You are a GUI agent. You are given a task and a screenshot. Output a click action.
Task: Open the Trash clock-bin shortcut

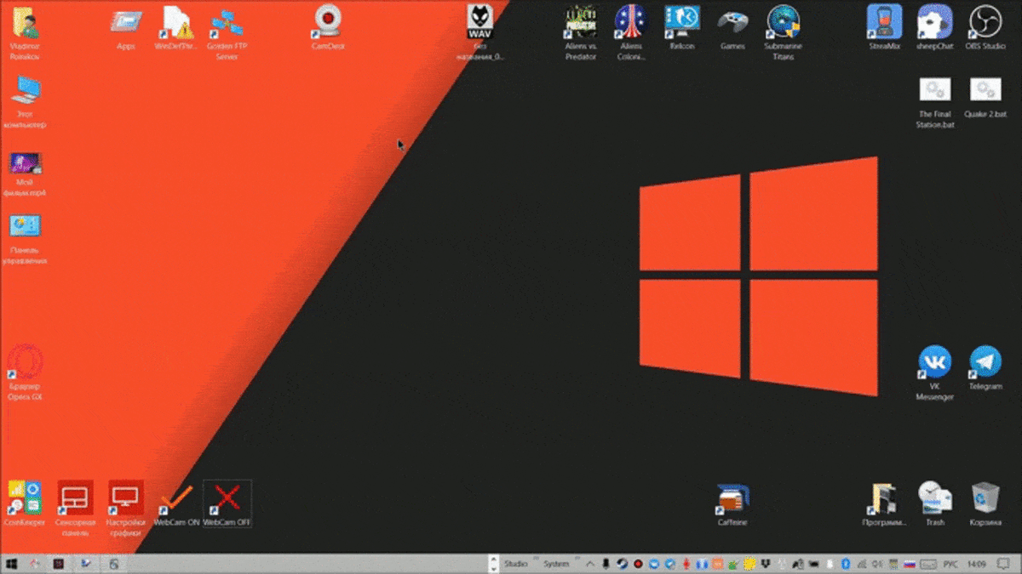click(935, 503)
